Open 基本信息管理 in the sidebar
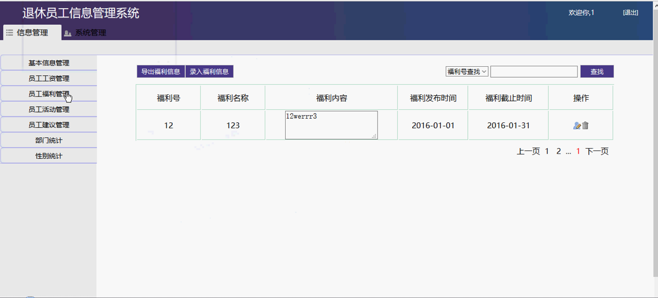Viewport: 658px width, 298px height. [49, 63]
